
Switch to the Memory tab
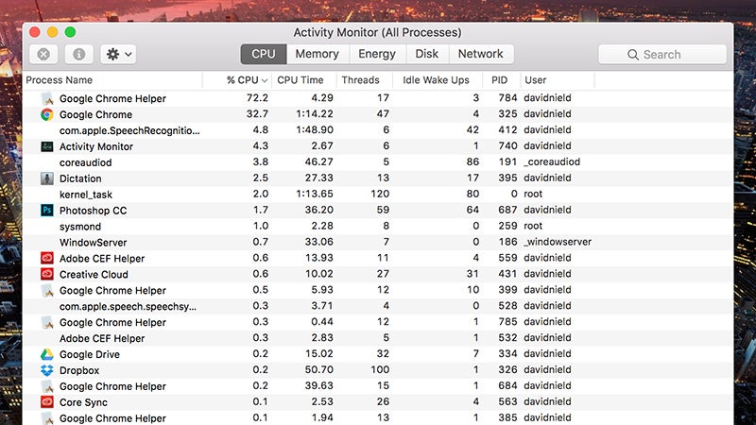pyautogui.click(x=317, y=54)
